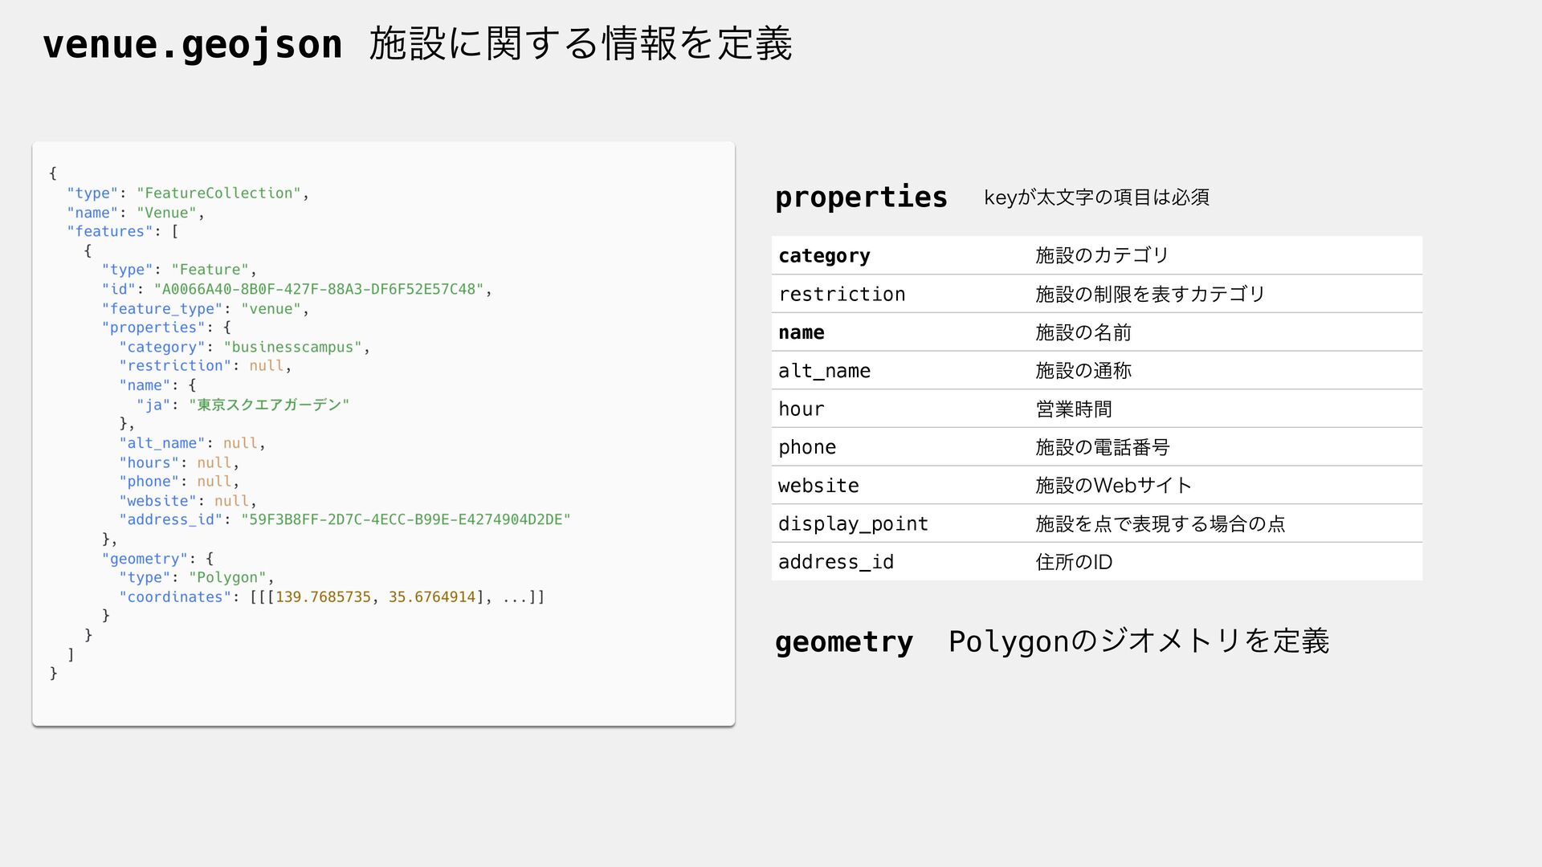Image resolution: width=1542 pixels, height=867 pixels.
Task: Click description 施設の名前
Action: 1083,332
